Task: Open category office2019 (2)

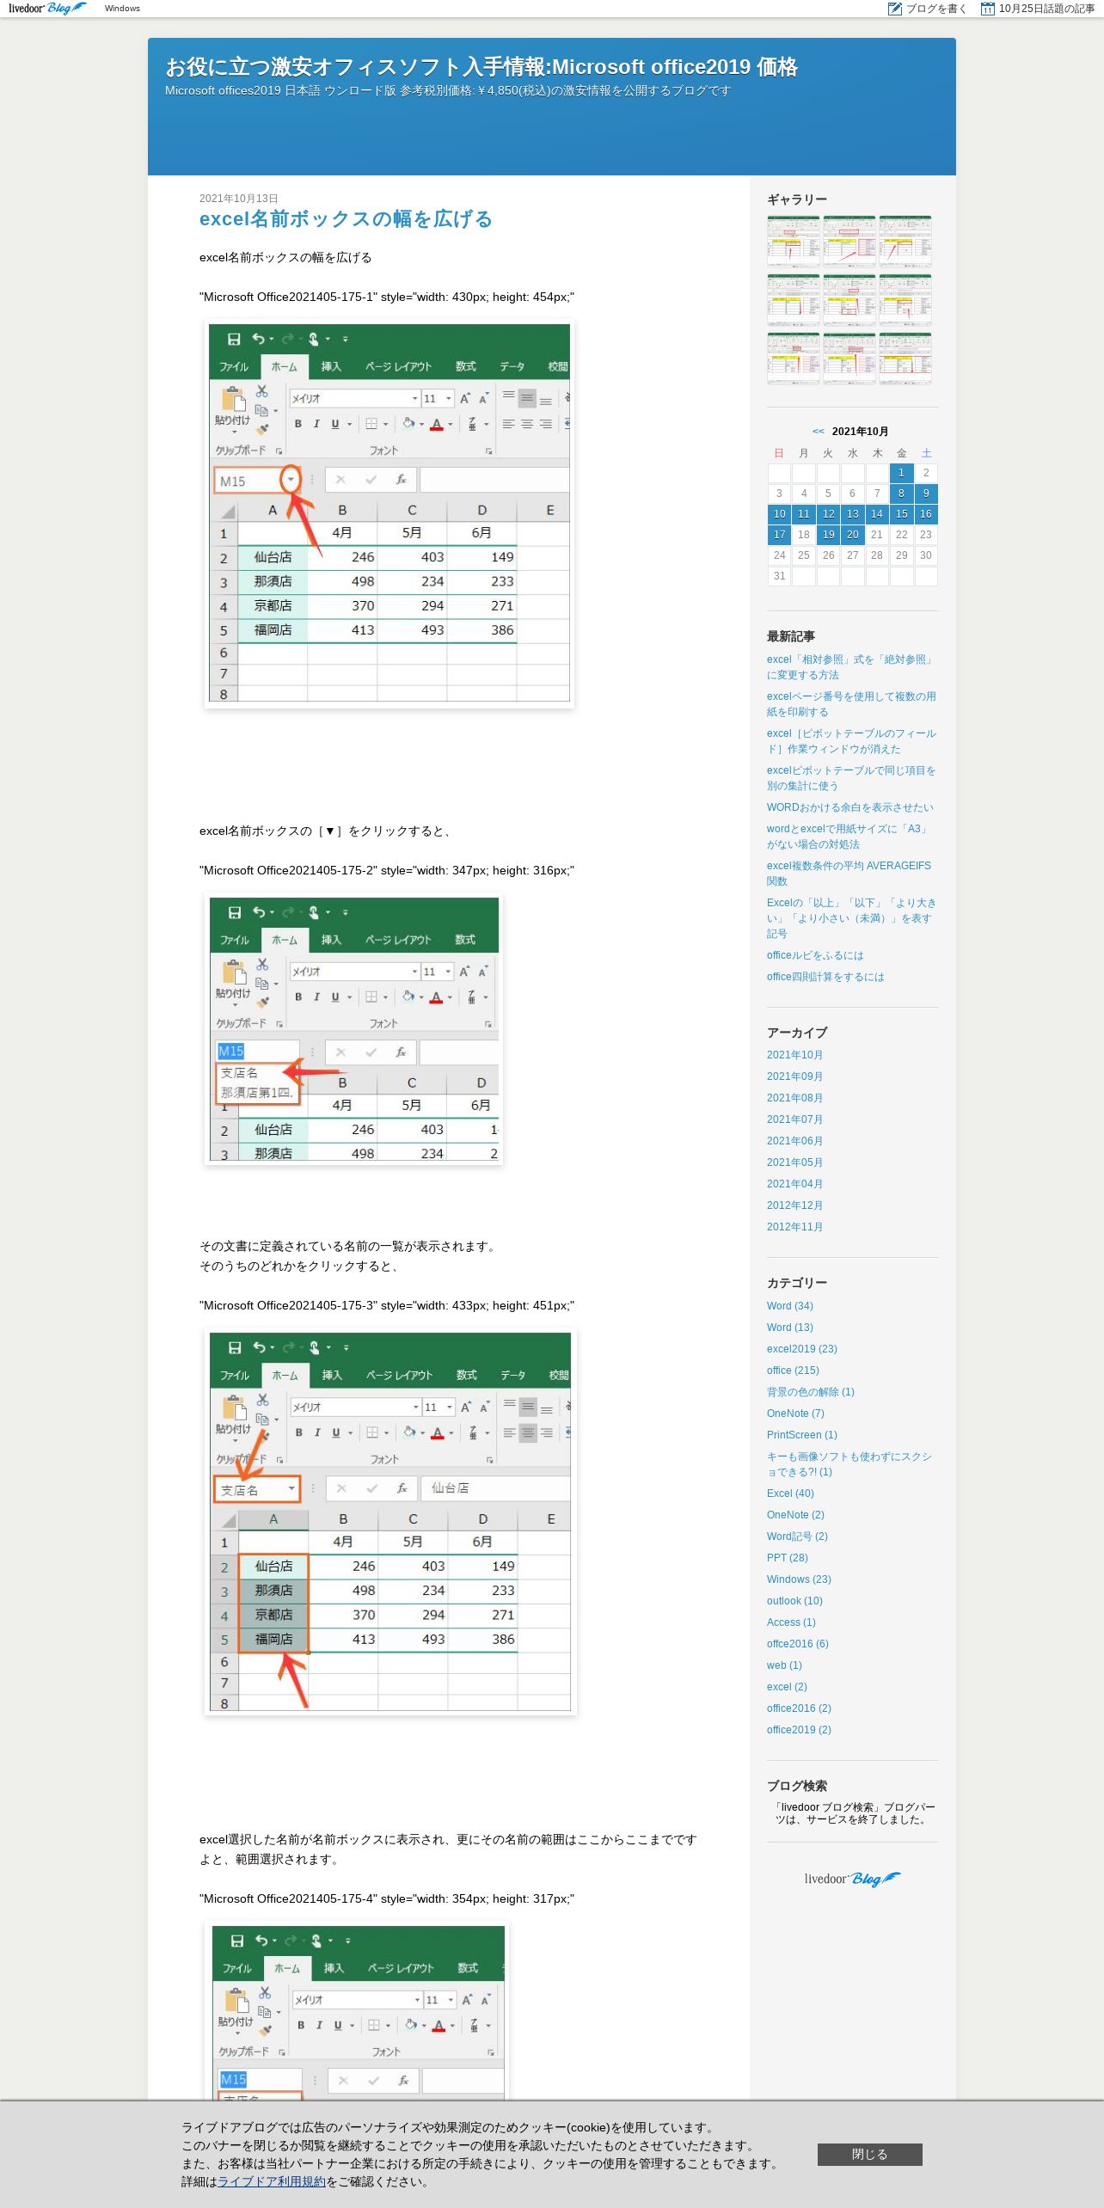Action: 799,1730
